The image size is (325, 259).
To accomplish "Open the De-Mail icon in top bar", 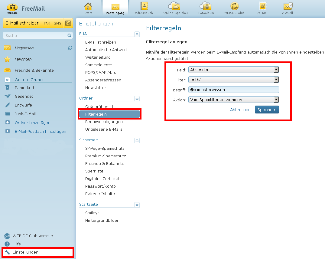I will tap(262, 6).
